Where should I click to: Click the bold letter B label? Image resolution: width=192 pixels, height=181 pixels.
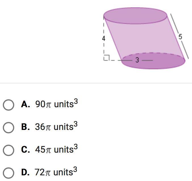click(25, 127)
